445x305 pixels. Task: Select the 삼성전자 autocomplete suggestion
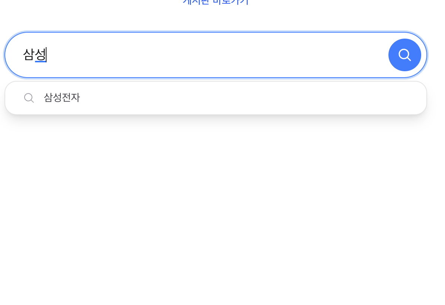[x=62, y=98]
